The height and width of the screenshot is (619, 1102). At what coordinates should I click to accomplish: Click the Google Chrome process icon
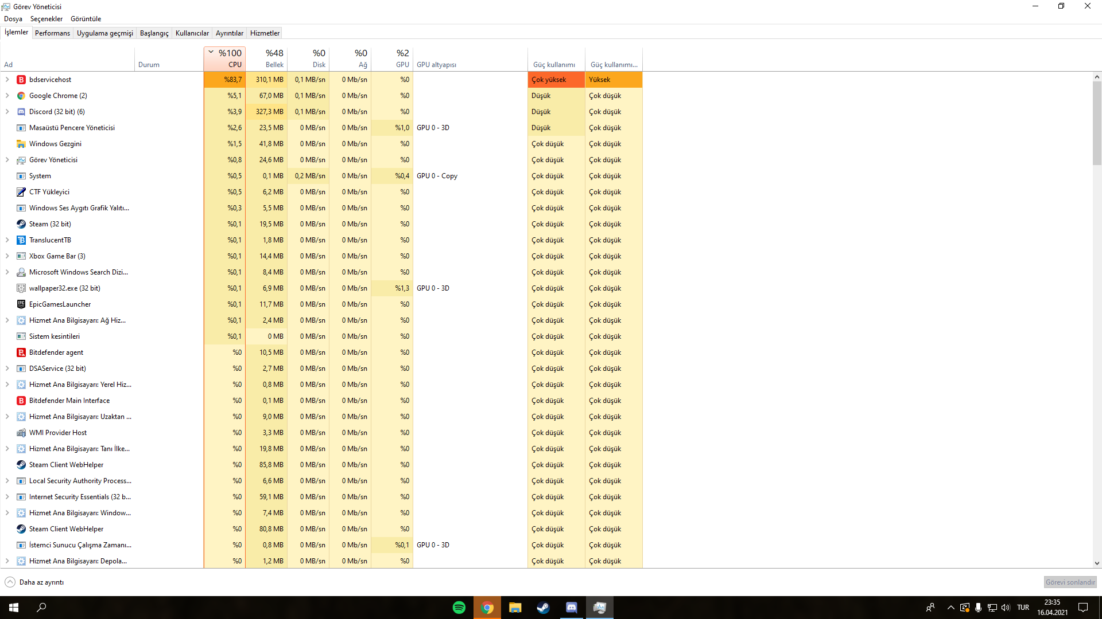pyautogui.click(x=21, y=96)
